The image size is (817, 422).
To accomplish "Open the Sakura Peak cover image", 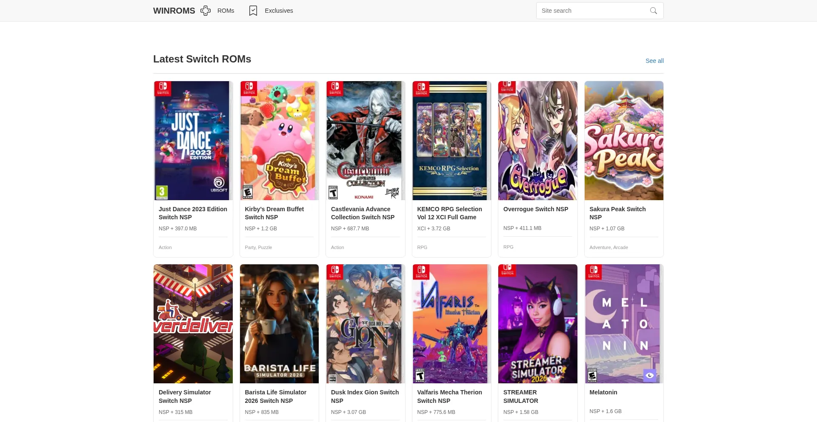I will click(x=624, y=141).
